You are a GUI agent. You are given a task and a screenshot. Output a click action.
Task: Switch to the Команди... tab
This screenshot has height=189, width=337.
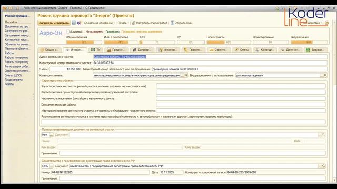point(265,50)
